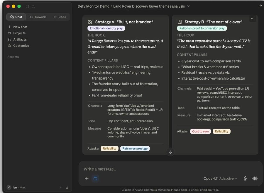Click the Recents heading
This screenshot has height=193, width=264.
13,57
